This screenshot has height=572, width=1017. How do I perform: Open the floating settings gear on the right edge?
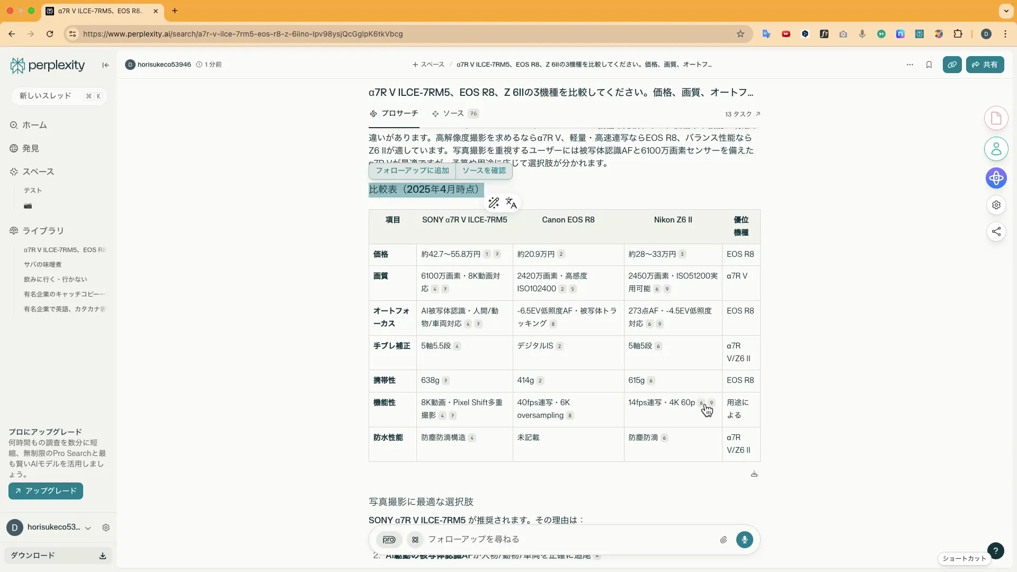997,205
